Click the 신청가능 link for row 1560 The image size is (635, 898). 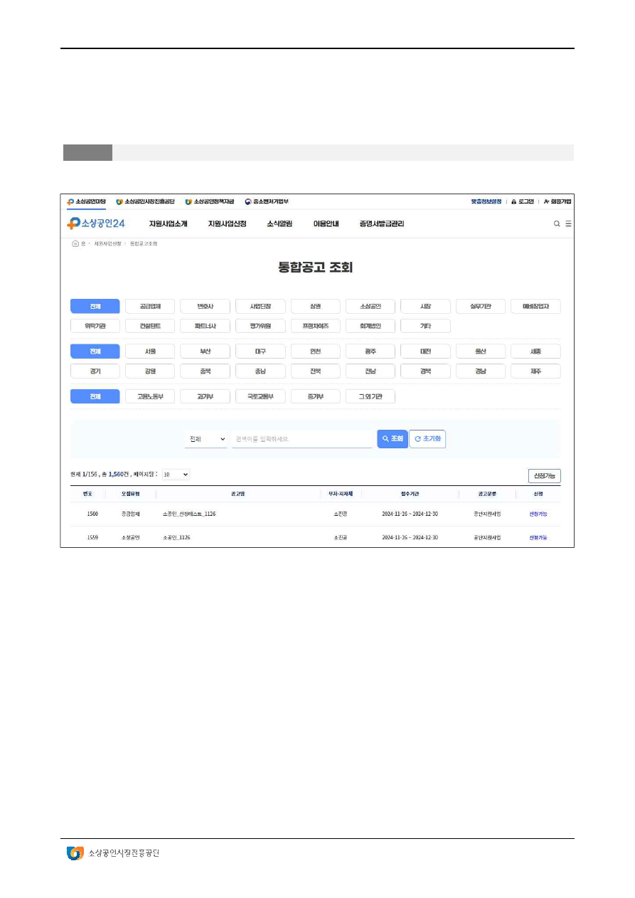coord(538,513)
